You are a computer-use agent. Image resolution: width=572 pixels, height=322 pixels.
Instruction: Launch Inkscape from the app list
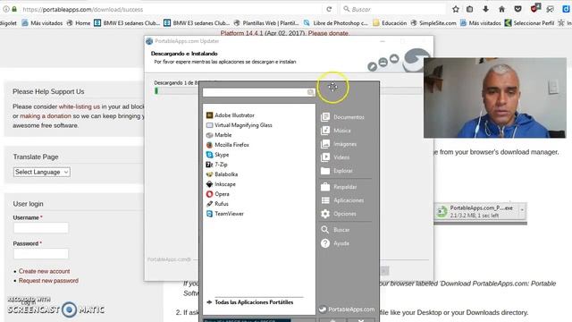221,184
